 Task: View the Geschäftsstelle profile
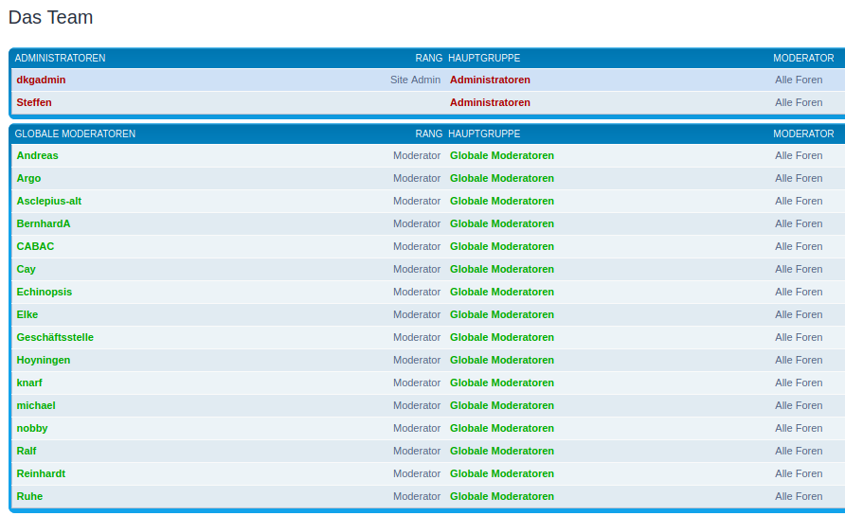55,337
